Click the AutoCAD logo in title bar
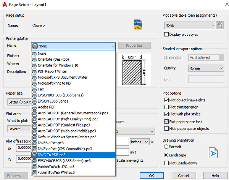Image resolution: width=229 pixels, height=180 pixels. [x=5, y=5]
